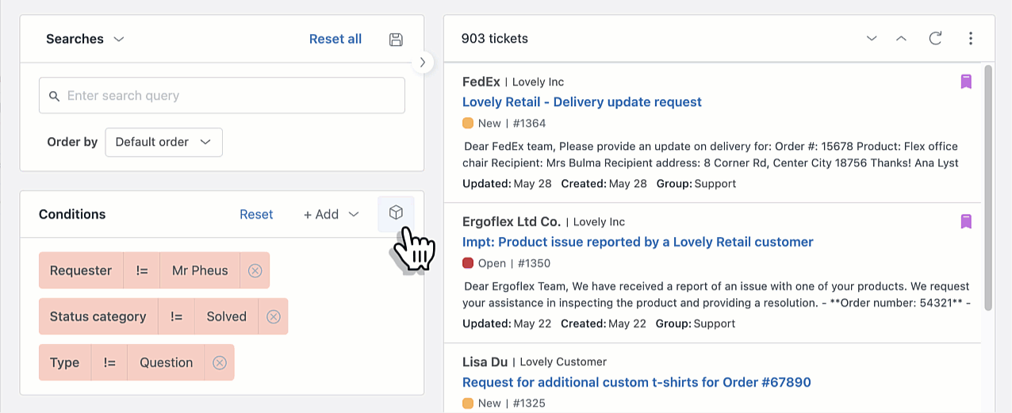Click ticket number #1364
The height and width of the screenshot is (413, 1012).
(x=530, y=123)
